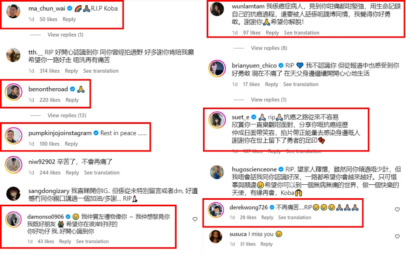Open brianyuen_chico's profile avatar
406x253 pixels.
coord(217,68)
